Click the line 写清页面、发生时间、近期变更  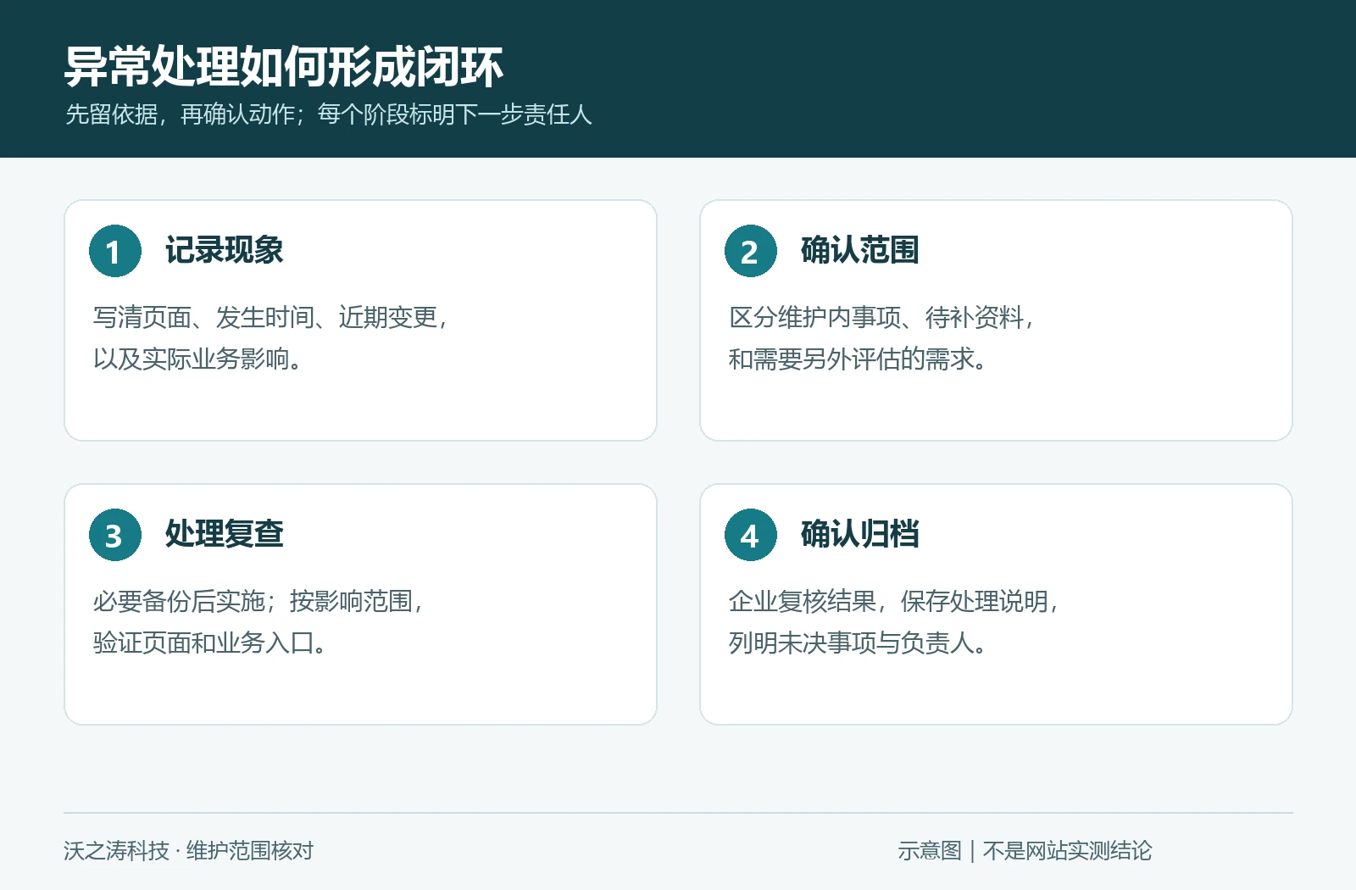(270, 317)
